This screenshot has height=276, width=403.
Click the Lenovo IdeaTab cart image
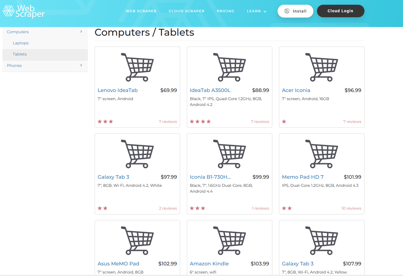(137, 67)
